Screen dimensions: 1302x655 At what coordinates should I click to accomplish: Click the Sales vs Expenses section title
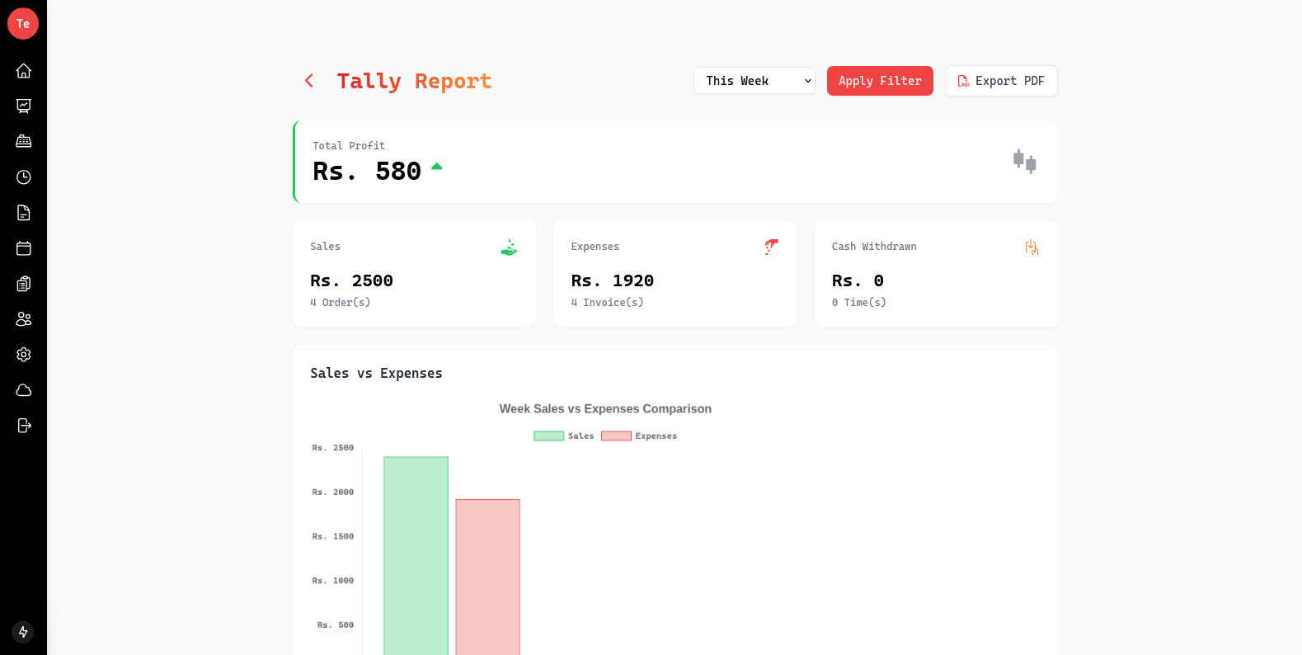pyautogui.click(x=376, y=374)
